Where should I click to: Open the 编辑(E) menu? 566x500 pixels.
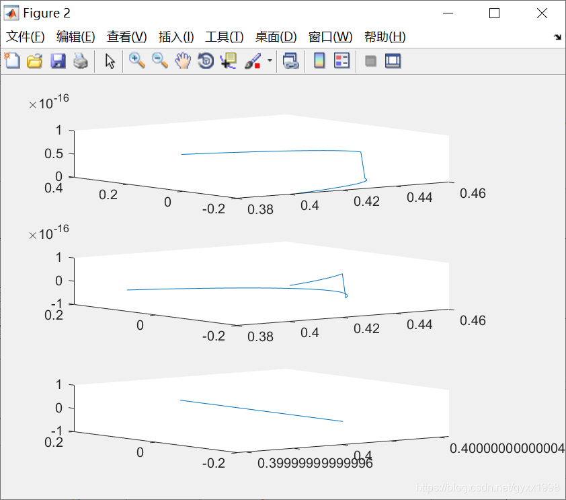pyautogui.click(x=75, y=36)
